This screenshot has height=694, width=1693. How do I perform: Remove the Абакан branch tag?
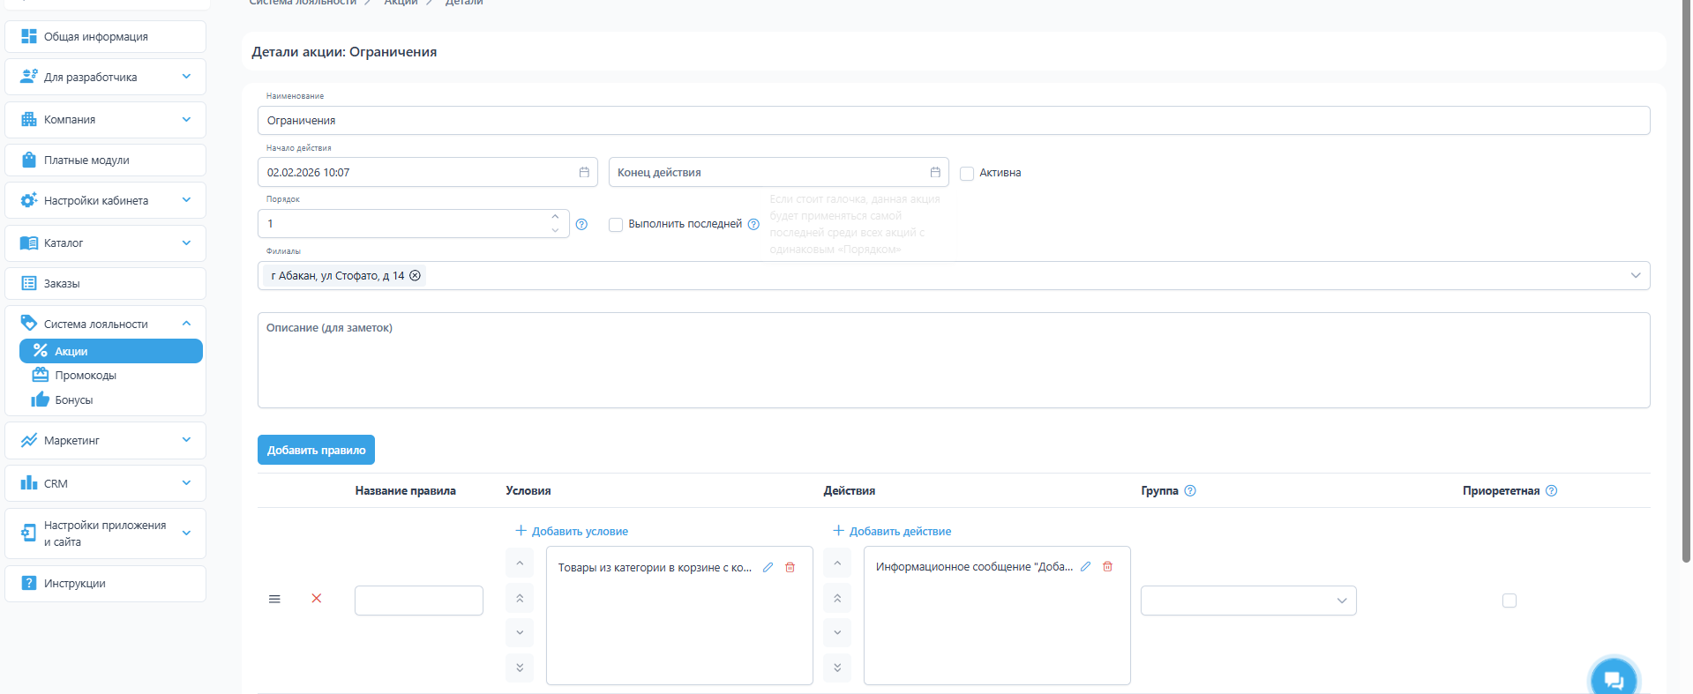[x=415, y=276]
